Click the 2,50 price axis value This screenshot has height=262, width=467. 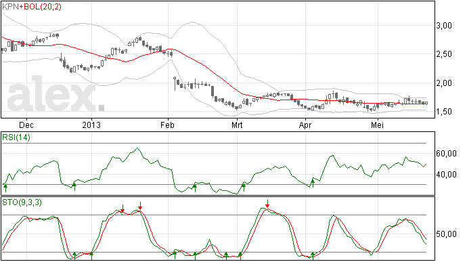pyautogui.click(x=444, y=54)
